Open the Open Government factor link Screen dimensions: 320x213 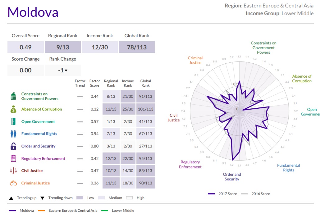pos(38,122)
